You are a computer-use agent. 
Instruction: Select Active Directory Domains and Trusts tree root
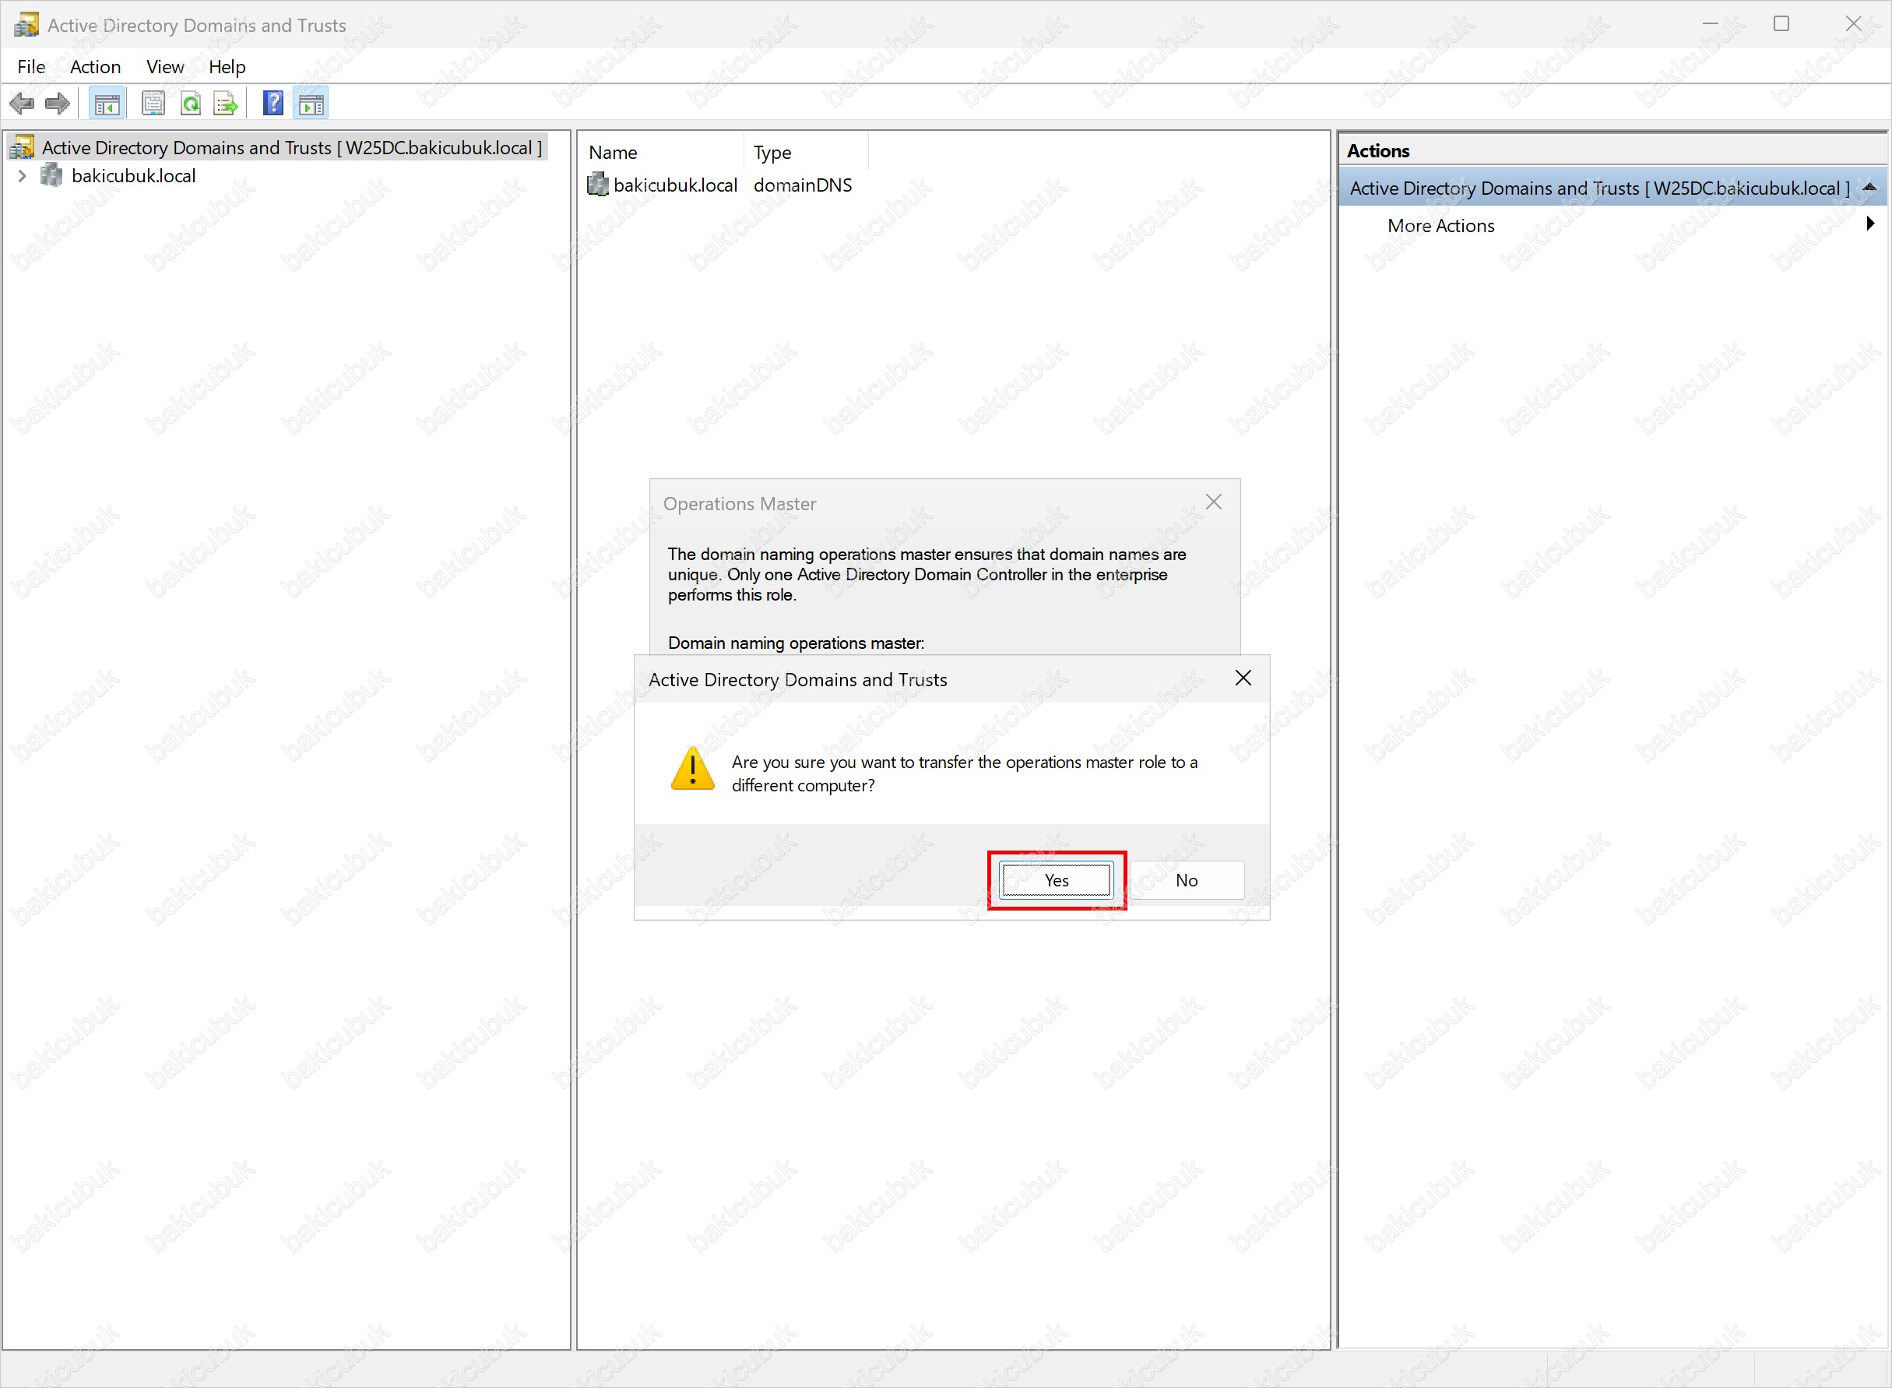click(291, 148)
